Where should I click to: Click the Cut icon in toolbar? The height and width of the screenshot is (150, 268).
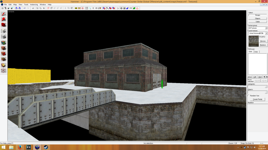(x=65, y=8)
